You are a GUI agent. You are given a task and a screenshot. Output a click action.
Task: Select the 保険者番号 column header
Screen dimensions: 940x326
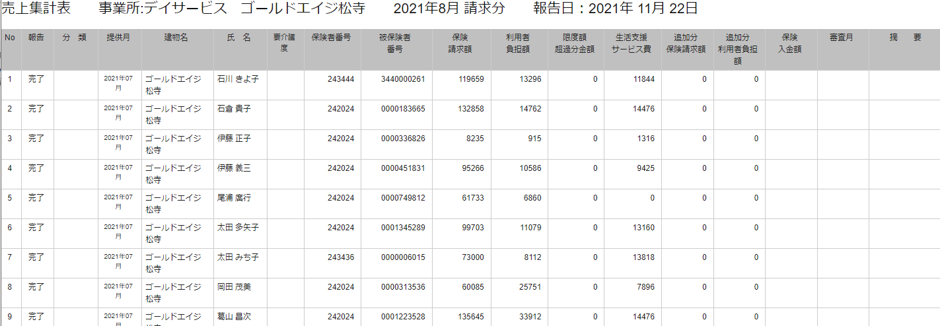click(x=332, y=38)
